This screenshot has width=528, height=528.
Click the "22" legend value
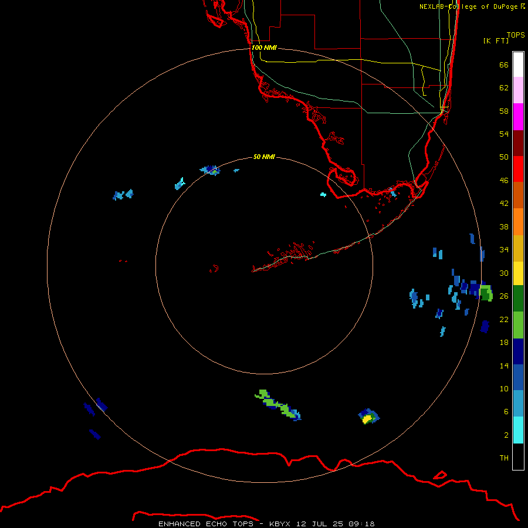click(504, 319)
